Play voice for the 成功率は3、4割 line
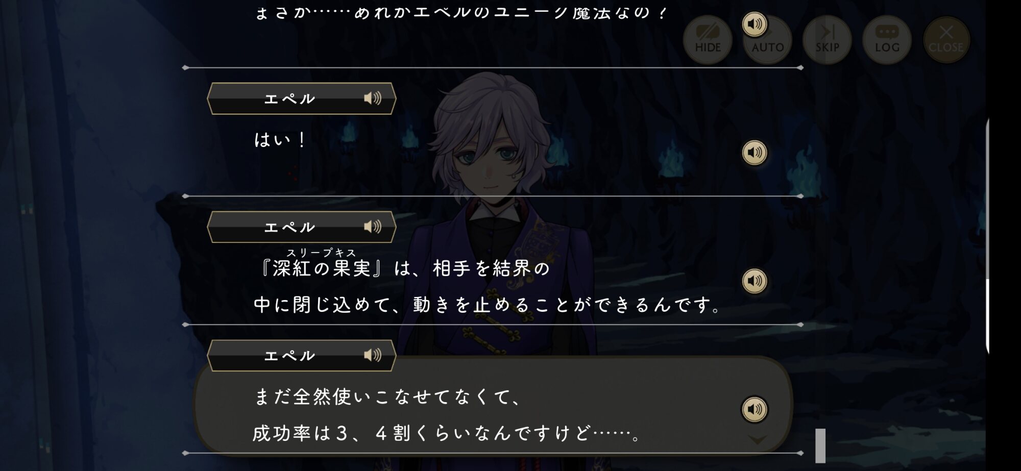Viewport: 1021px width, 471px height. pos(755,409)
